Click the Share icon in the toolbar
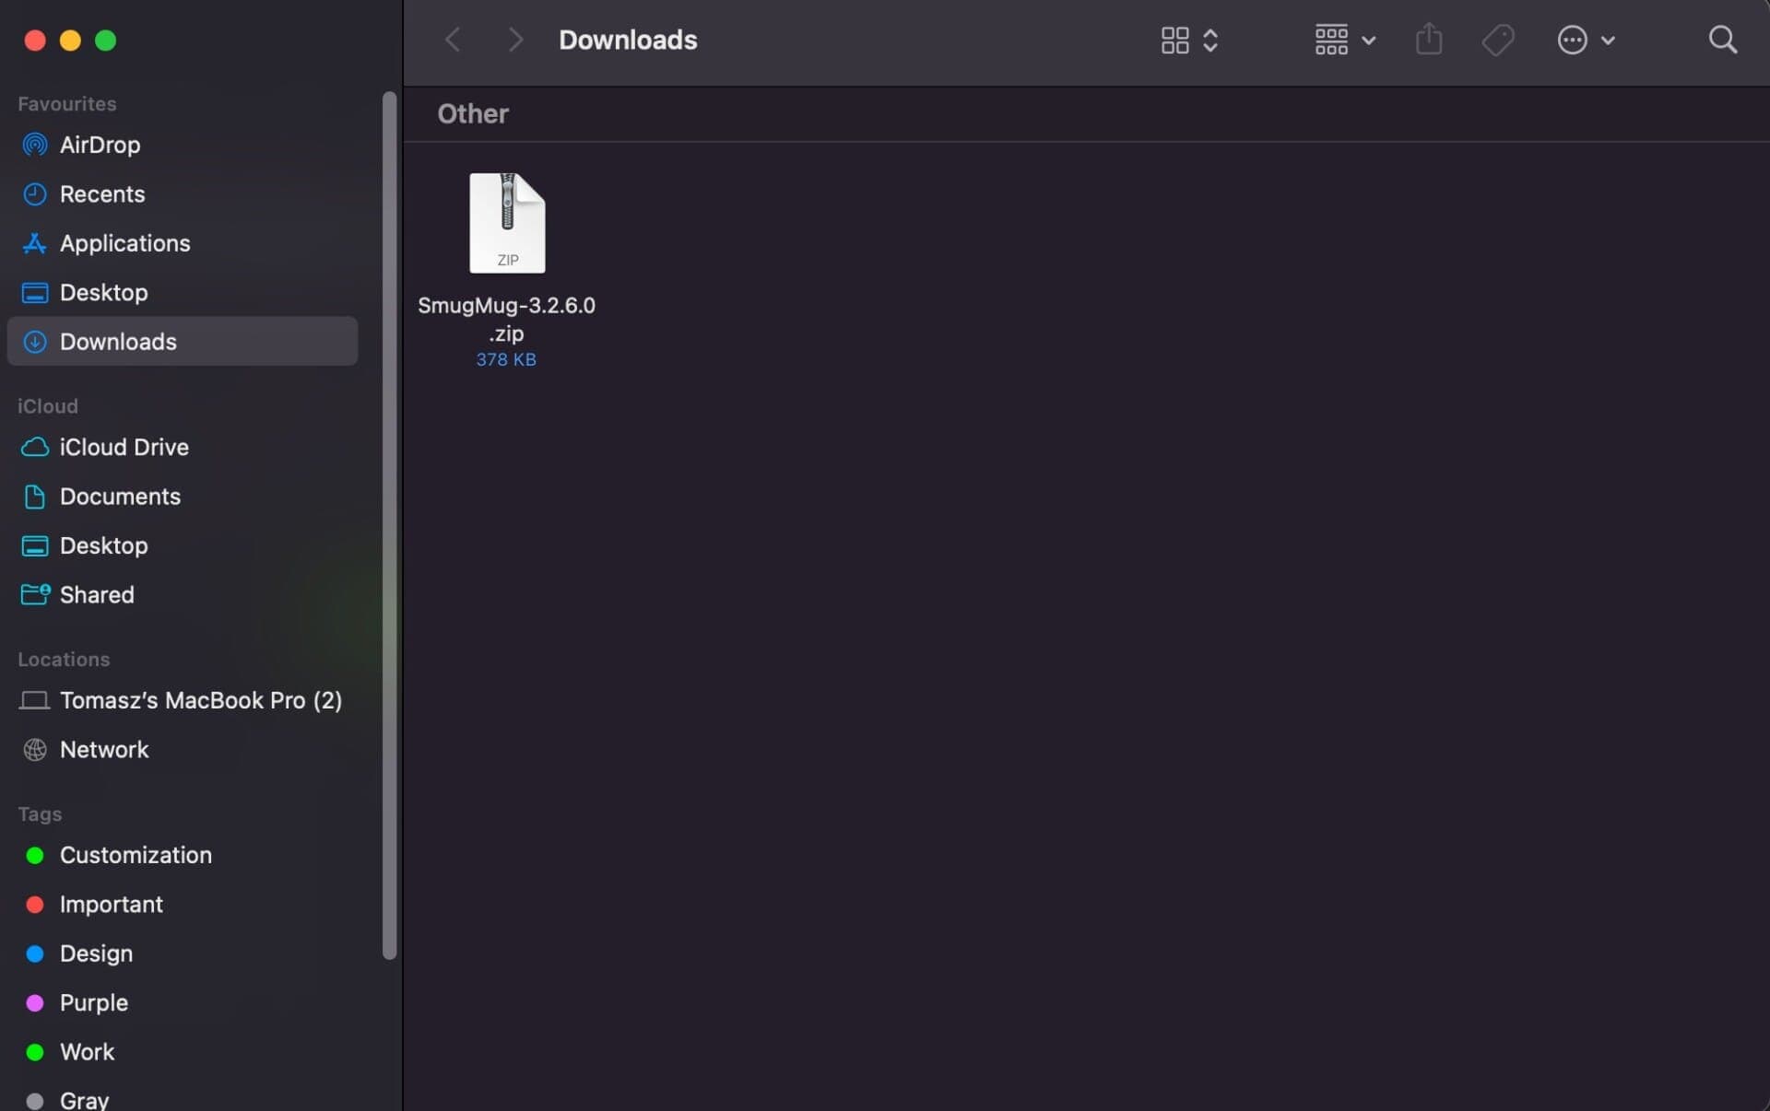The image size is (1770, 1111). tap(1427, 40)
